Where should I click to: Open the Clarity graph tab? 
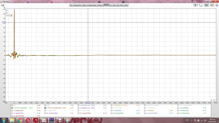pos(126,5)
